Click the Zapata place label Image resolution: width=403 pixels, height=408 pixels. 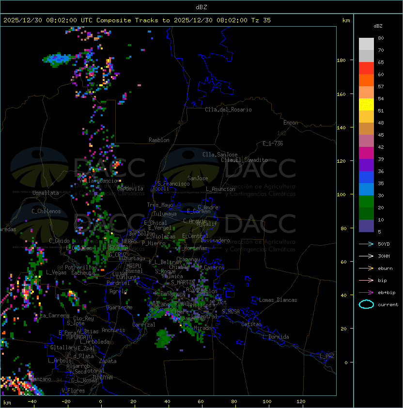[x=108, y=361]
